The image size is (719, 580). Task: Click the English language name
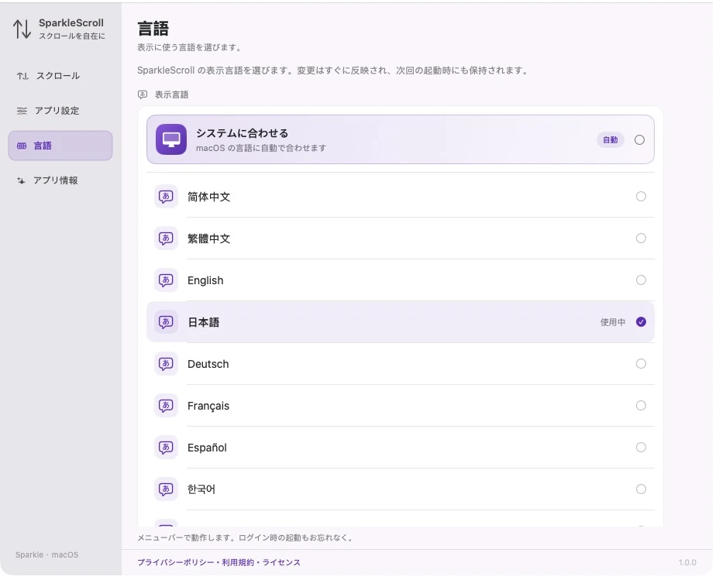point(205,280)
